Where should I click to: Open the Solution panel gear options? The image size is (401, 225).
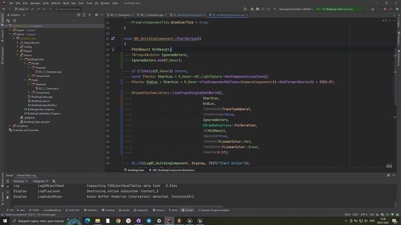(96, 15)
